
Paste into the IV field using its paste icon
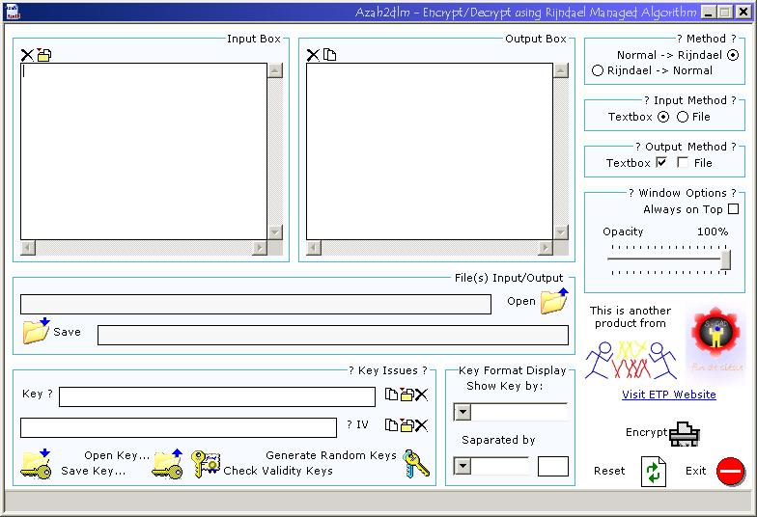407,424
